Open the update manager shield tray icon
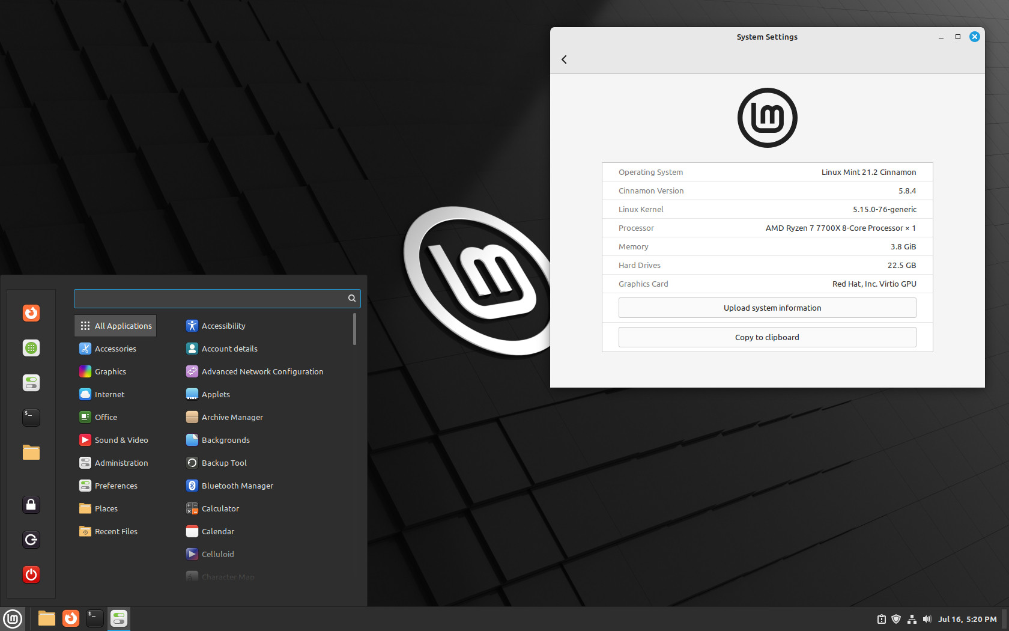The height and width of the screenshot is (631, 1009). click(896, 619)
